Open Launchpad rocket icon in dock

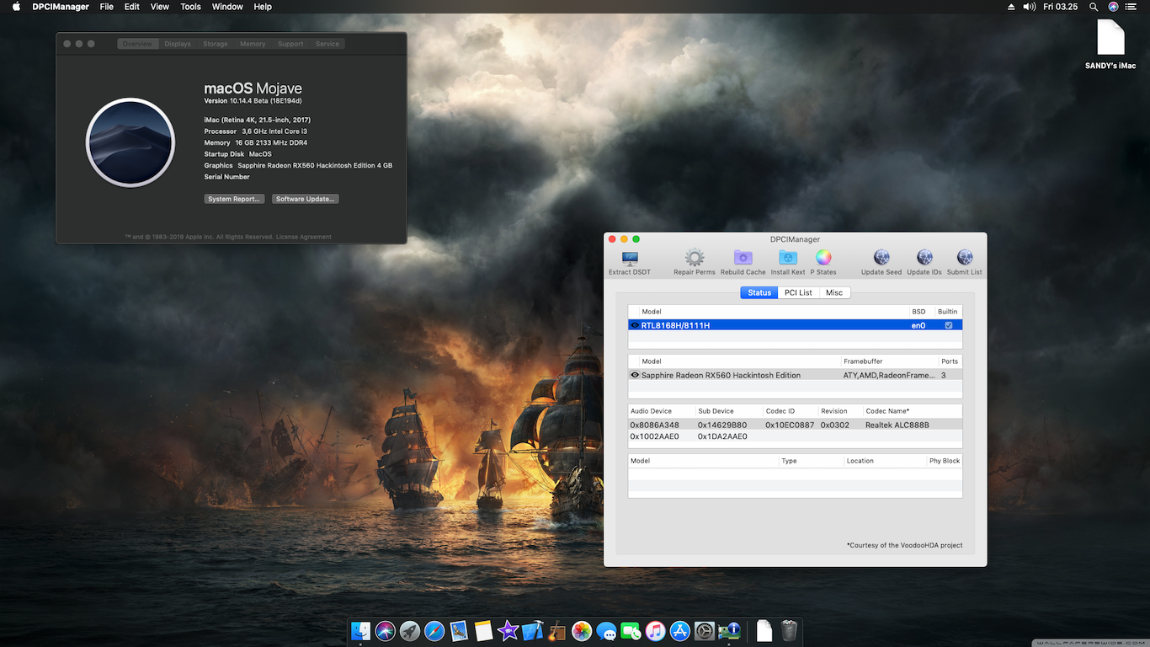[410, 631]
